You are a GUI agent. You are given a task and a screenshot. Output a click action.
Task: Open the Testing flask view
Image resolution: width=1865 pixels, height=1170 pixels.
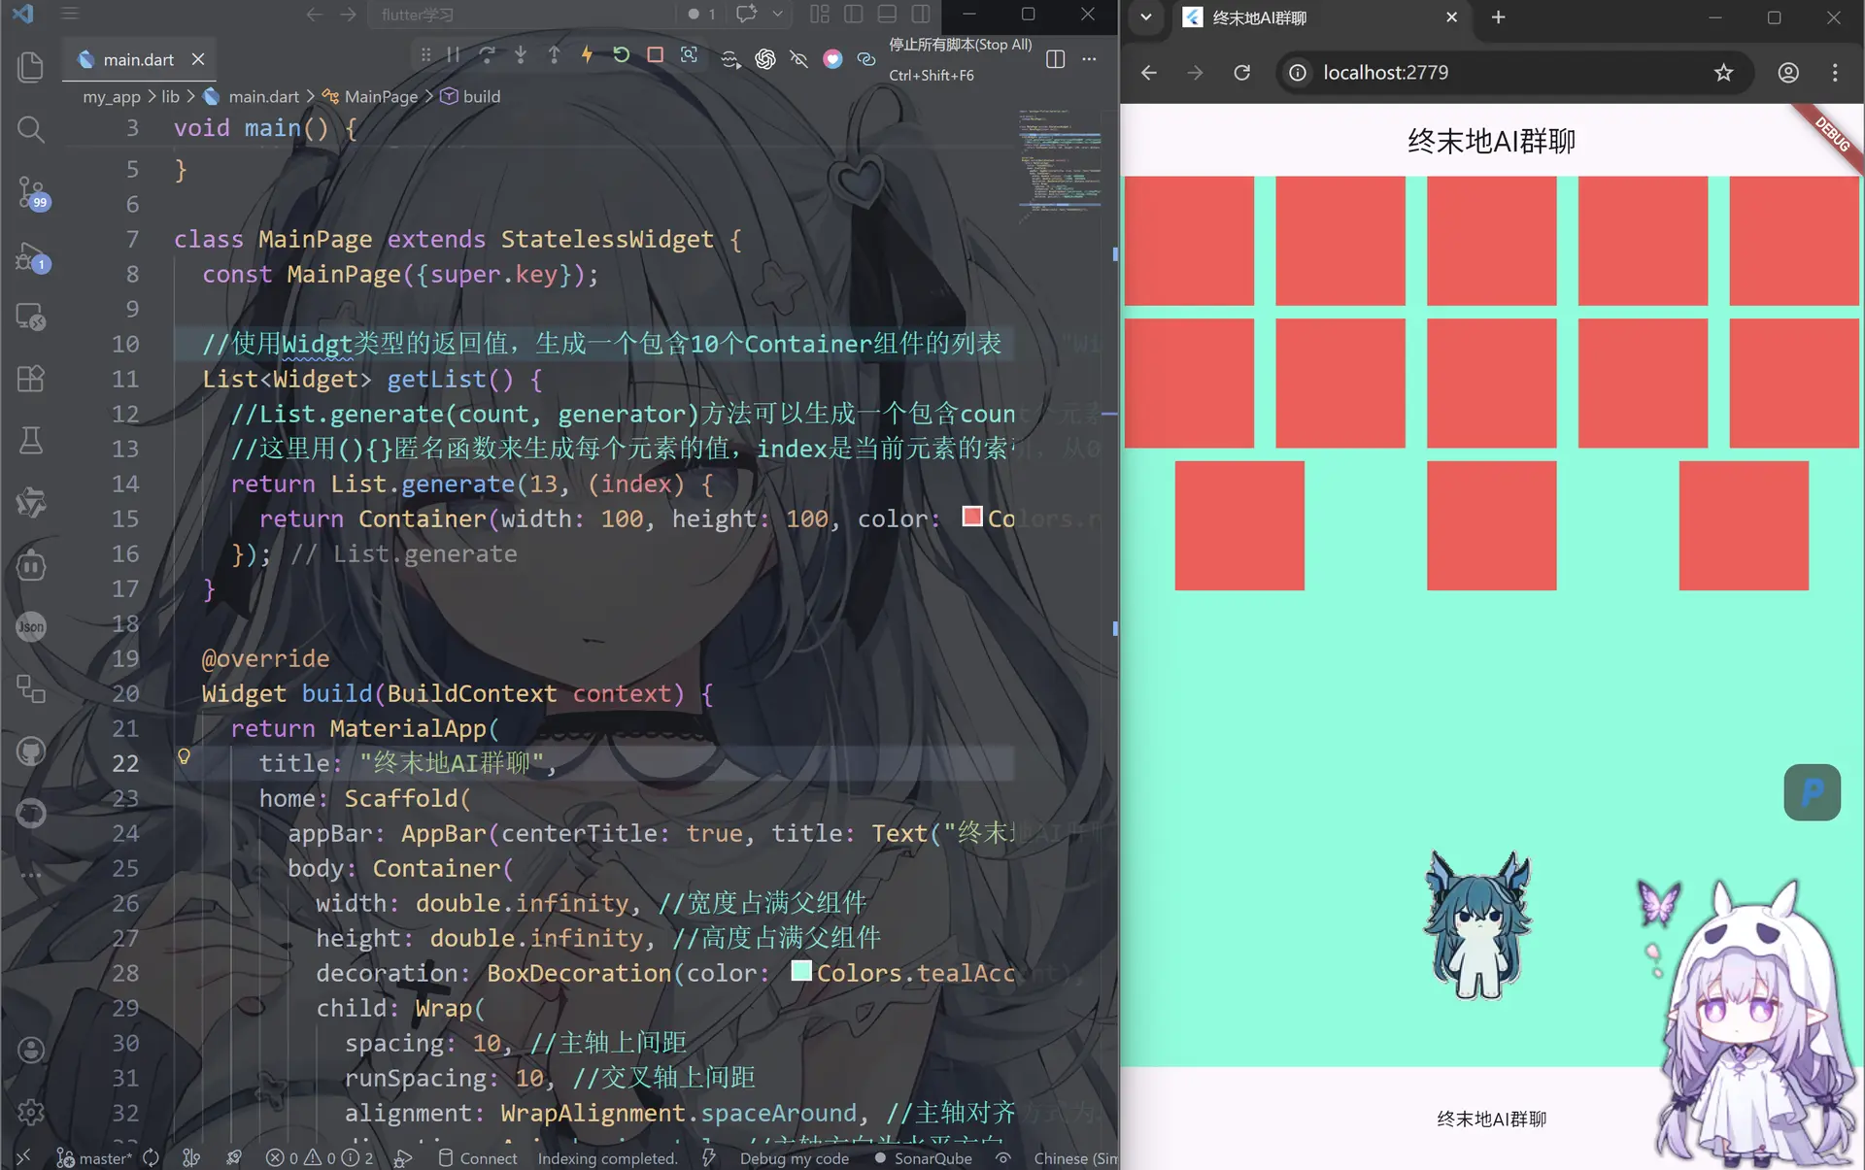point(31,441)
